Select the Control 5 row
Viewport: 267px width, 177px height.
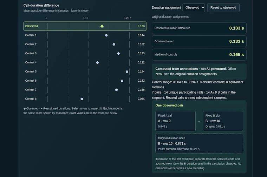[x=85, y=72]
